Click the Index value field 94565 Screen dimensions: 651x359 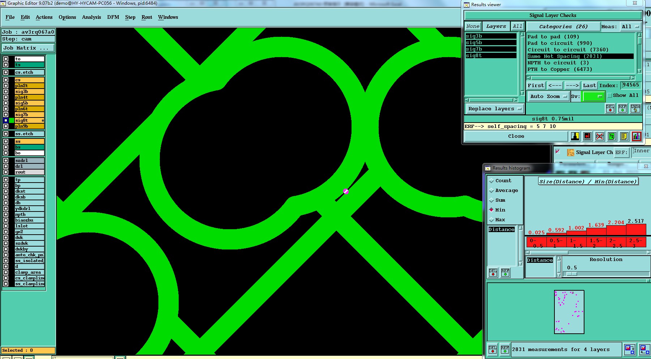[631, 85]
